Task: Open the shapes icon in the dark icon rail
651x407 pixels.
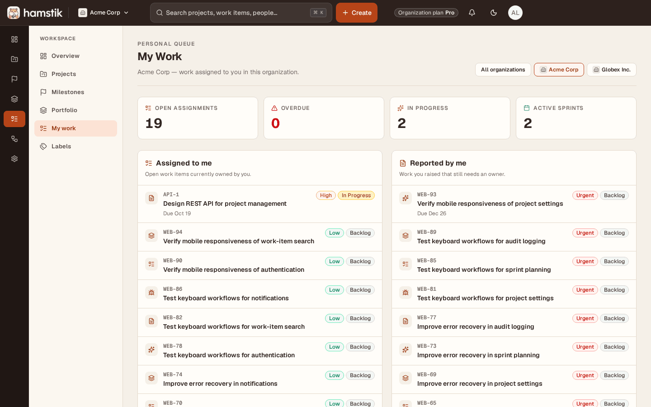Action: coord(14,139)
